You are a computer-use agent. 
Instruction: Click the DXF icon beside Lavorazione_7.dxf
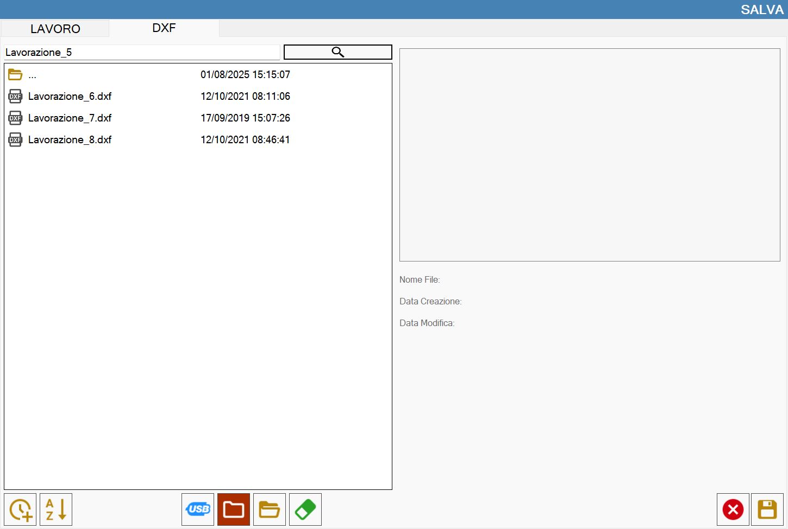[15, 118]
